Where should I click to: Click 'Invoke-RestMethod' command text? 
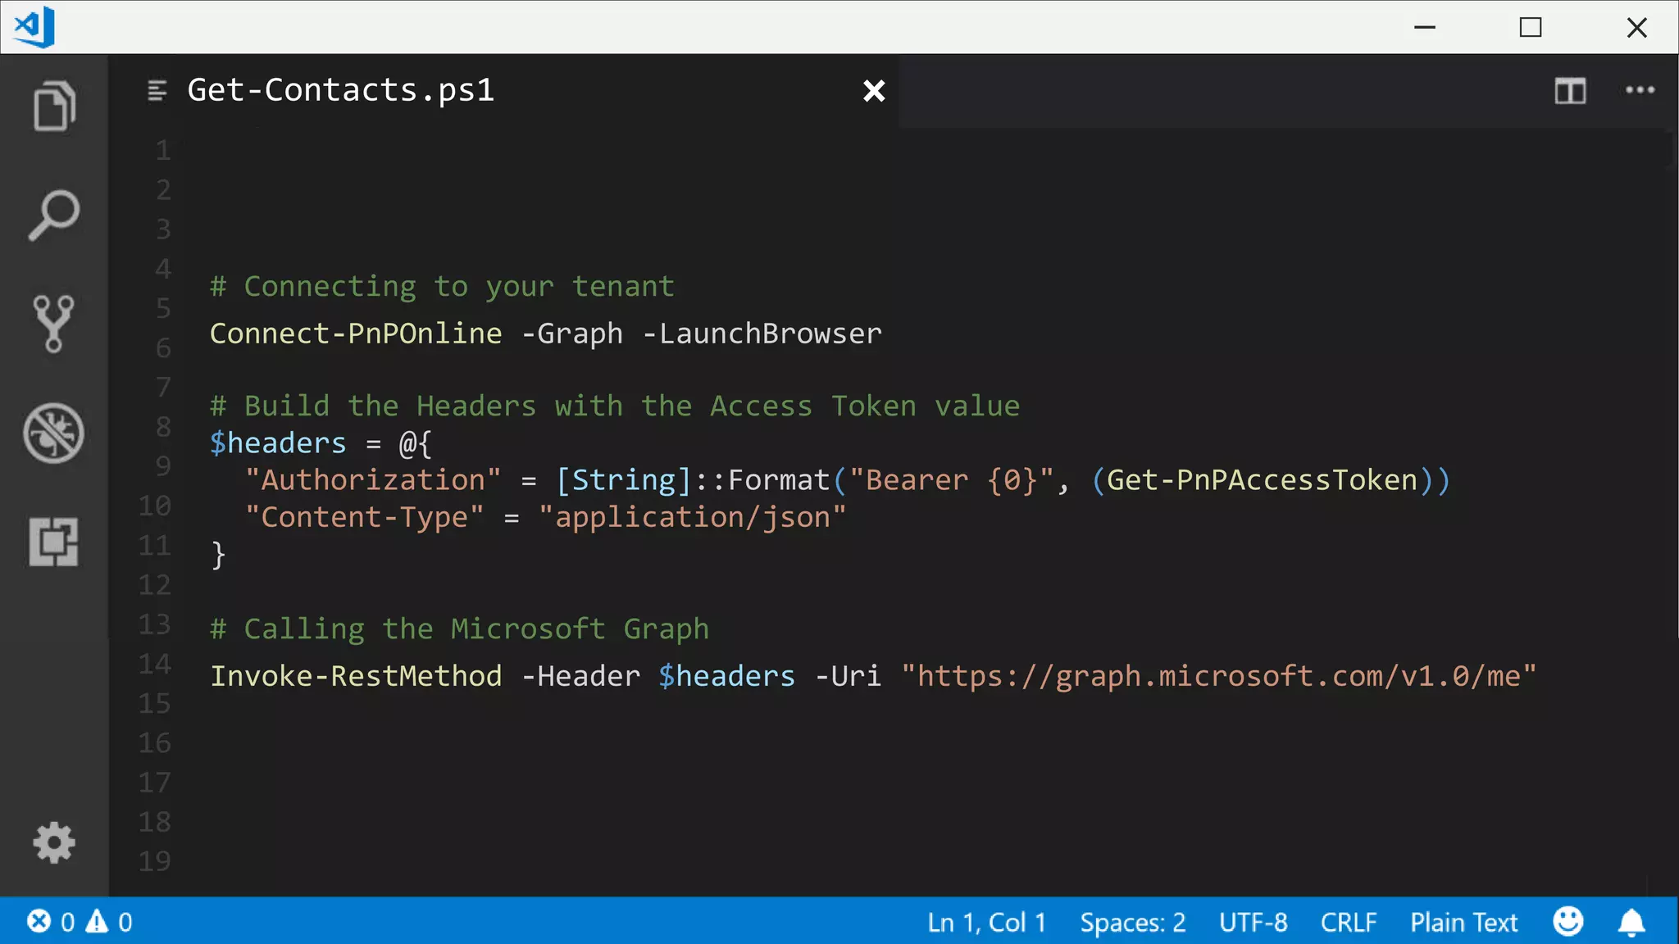(356, 677)
